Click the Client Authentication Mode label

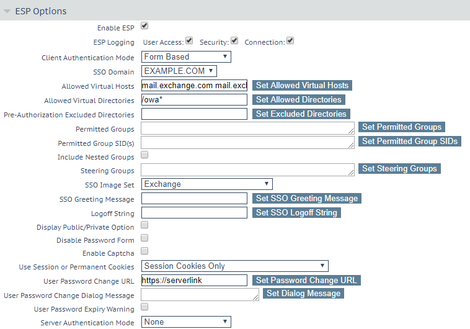pyautogui.click(x=88, y=58)
